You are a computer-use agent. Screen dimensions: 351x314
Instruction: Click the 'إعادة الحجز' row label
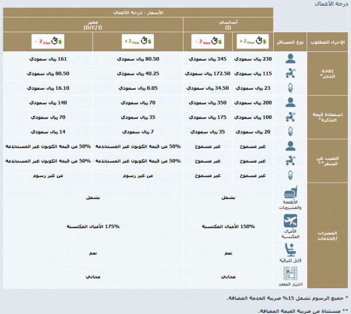pyautogui.click(x=328, y=74)
